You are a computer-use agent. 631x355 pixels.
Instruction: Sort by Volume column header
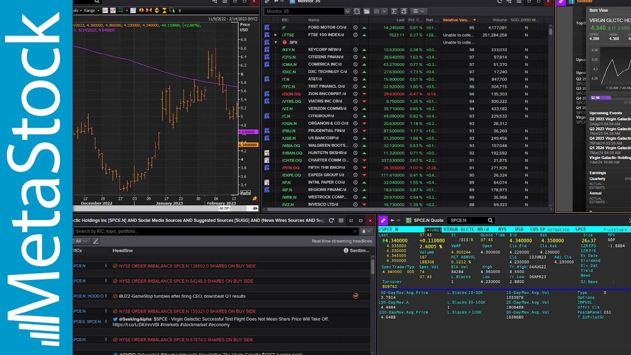click(x=499, y=20)
